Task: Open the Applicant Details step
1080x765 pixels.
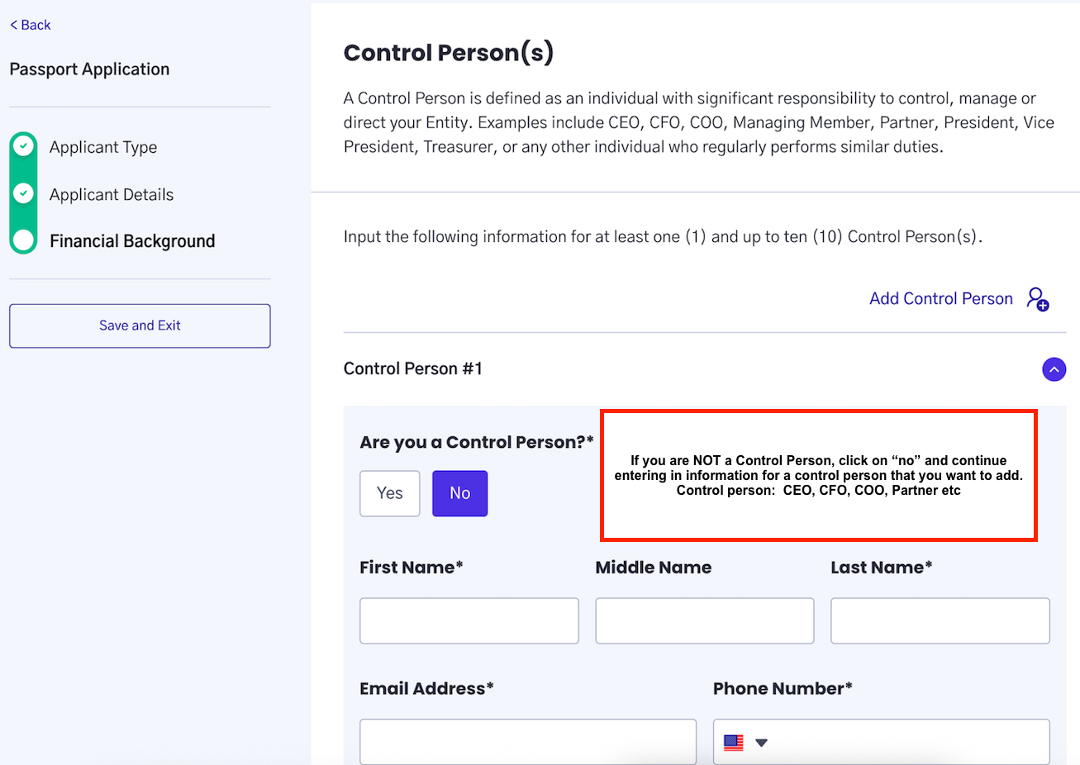Action: click(112, 194)
